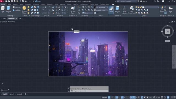The width and height of the screenshot is (176, 99).
Task: Expand the Solid Editing panel
Action: (x=35, y=16)
